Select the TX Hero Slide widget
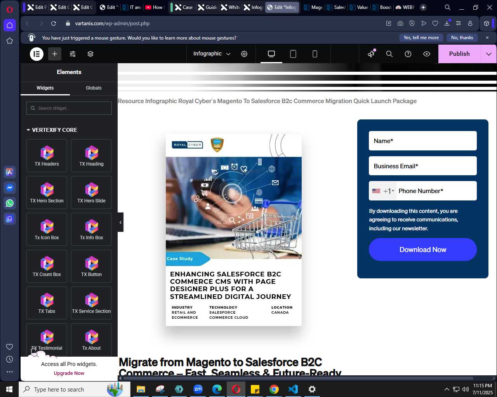Screen dimensions: 497x397 (x=91, y=192)
